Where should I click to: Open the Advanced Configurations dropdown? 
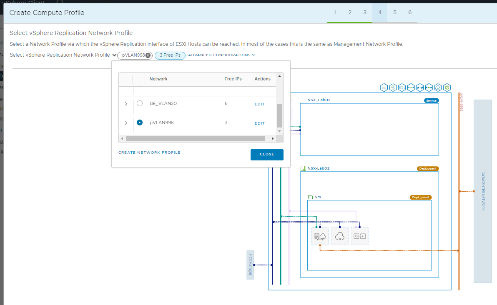pos(221,55)
